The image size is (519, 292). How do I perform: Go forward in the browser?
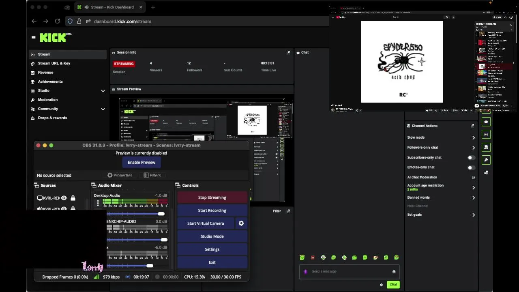point(45,21)
